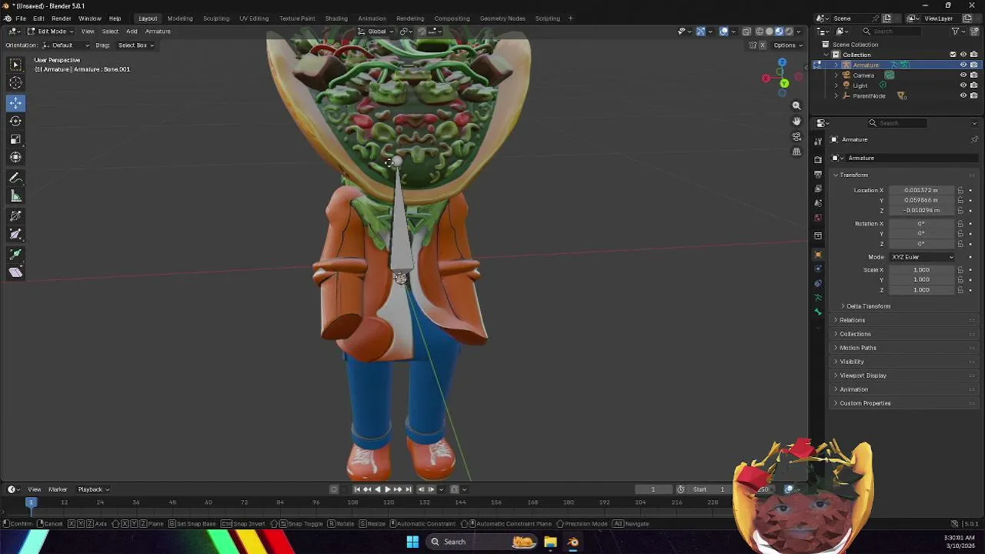Screen dimensions: 985x554
Task: Open the Options dropdown in viewport
Action: pos(788,45)
